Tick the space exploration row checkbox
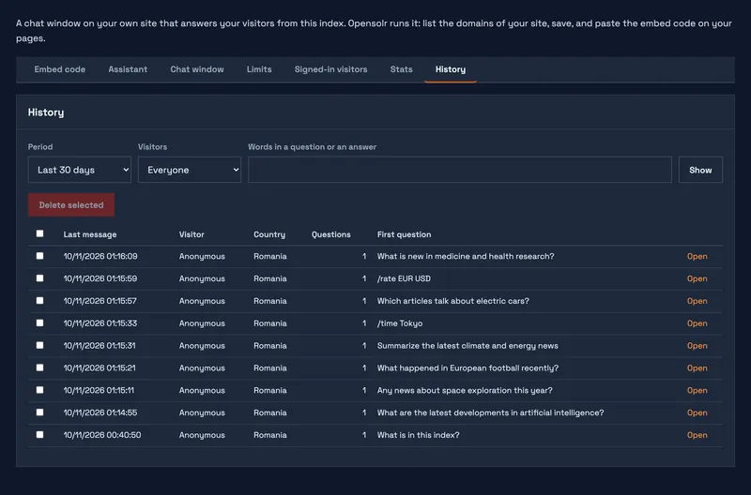 [39, 390]
